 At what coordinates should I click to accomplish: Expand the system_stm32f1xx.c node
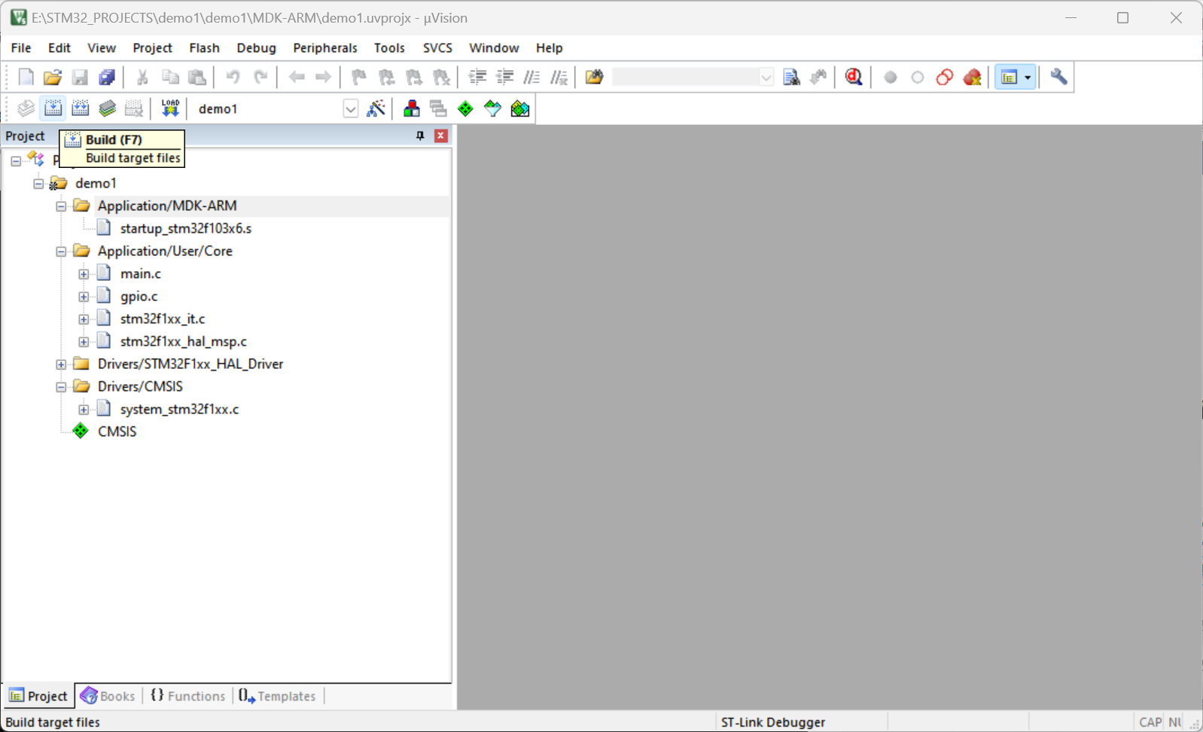[84, 410]
